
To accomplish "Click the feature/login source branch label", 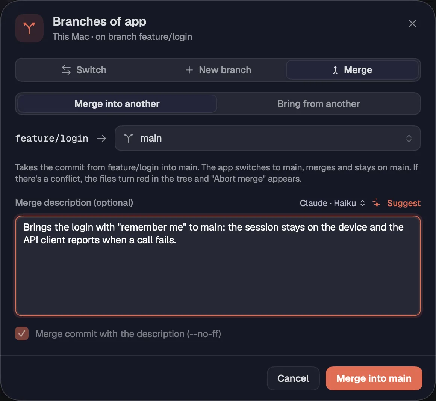I will pos(52,138).
